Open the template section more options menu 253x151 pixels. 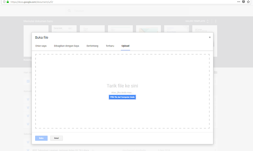215,21
